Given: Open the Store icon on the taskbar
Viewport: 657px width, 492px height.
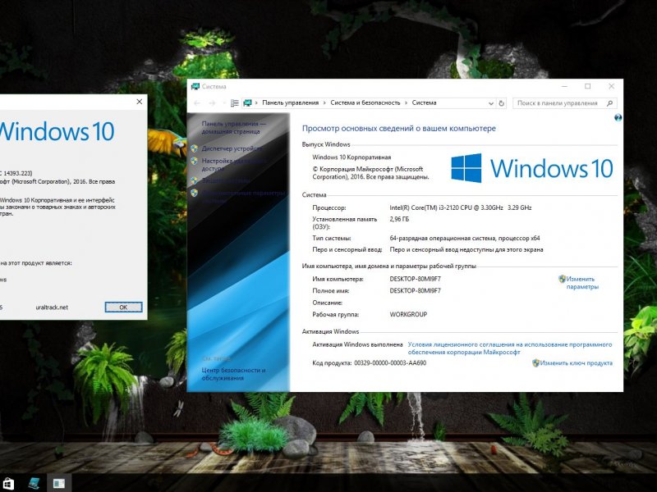Looking at the screenshot, I should pyautogui.click(x=7, y=484).
